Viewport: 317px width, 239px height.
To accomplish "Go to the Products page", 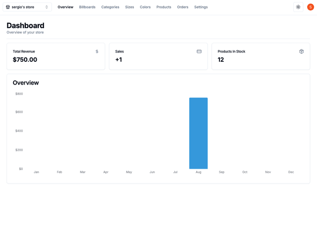I will 163,7.
